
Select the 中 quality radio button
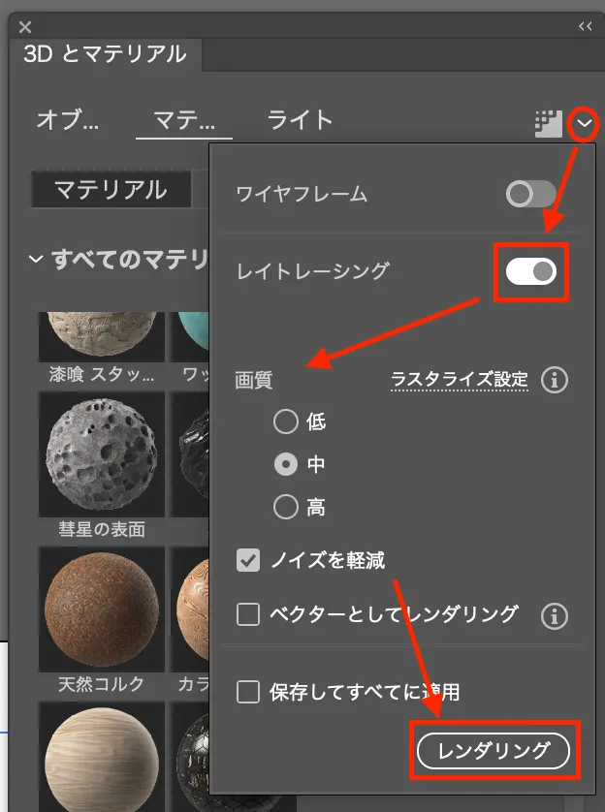coord(286,464)
